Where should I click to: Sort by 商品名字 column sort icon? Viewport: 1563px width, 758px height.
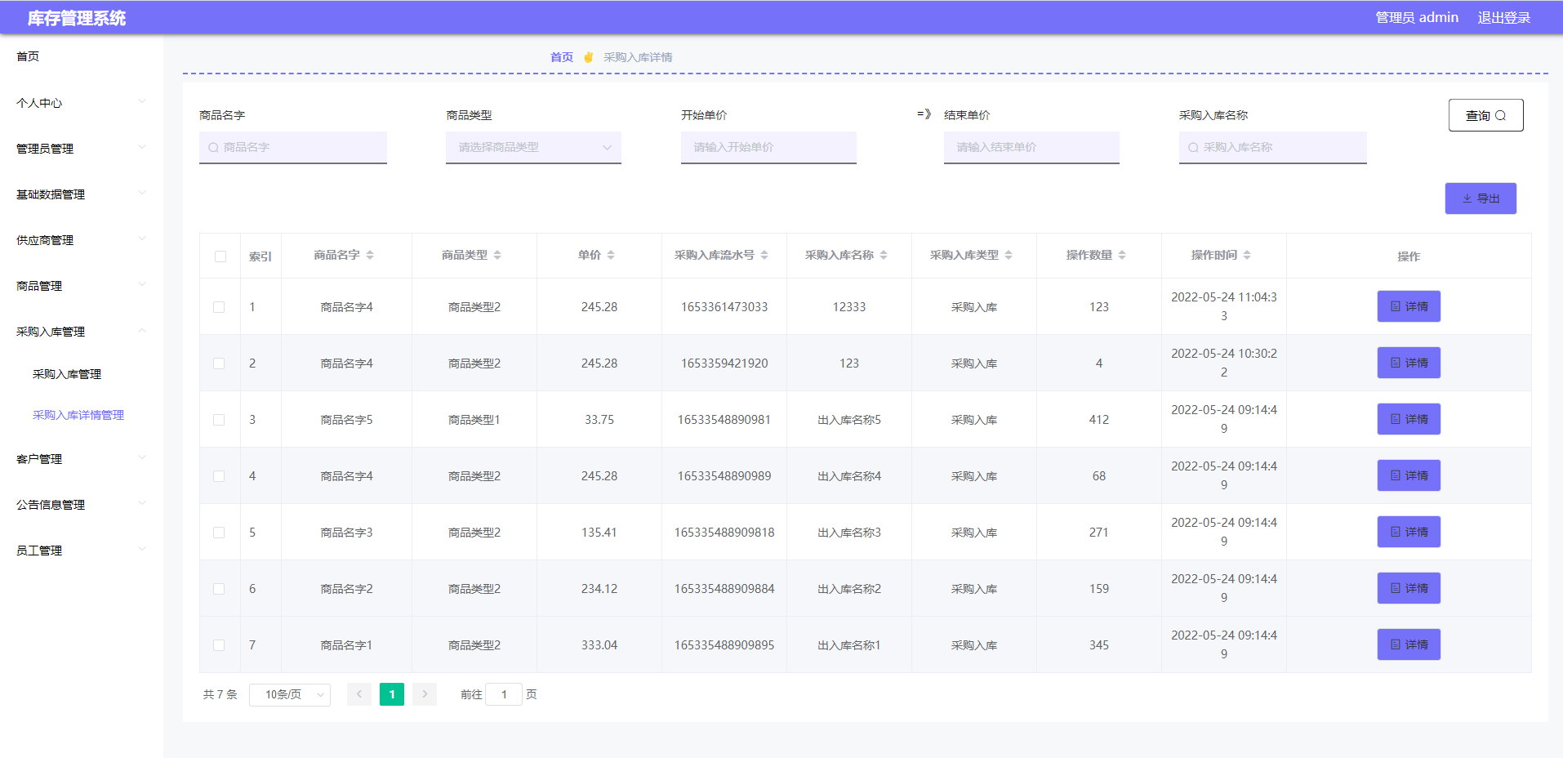point(370,256)
